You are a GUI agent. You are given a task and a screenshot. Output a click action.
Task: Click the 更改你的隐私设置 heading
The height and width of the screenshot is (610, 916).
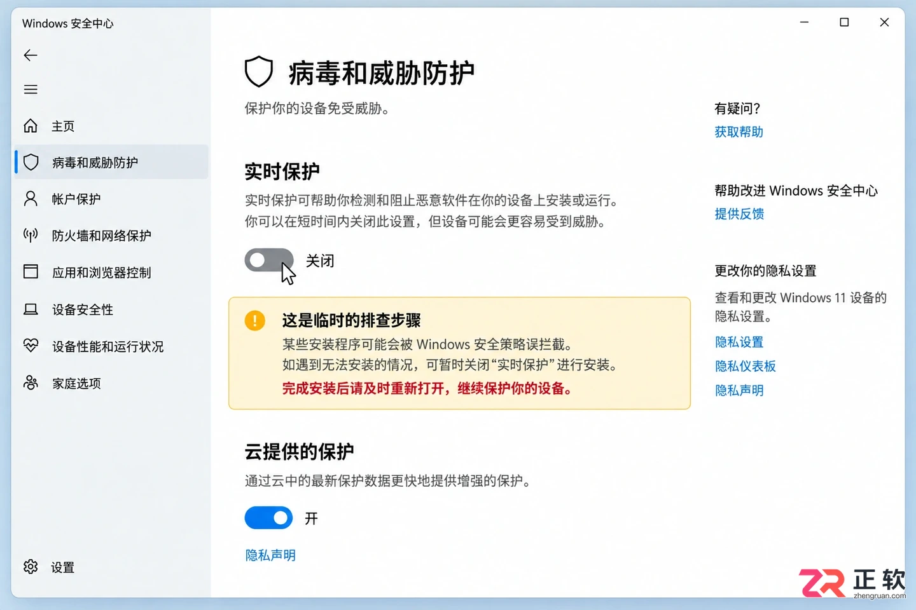(765, 271)
